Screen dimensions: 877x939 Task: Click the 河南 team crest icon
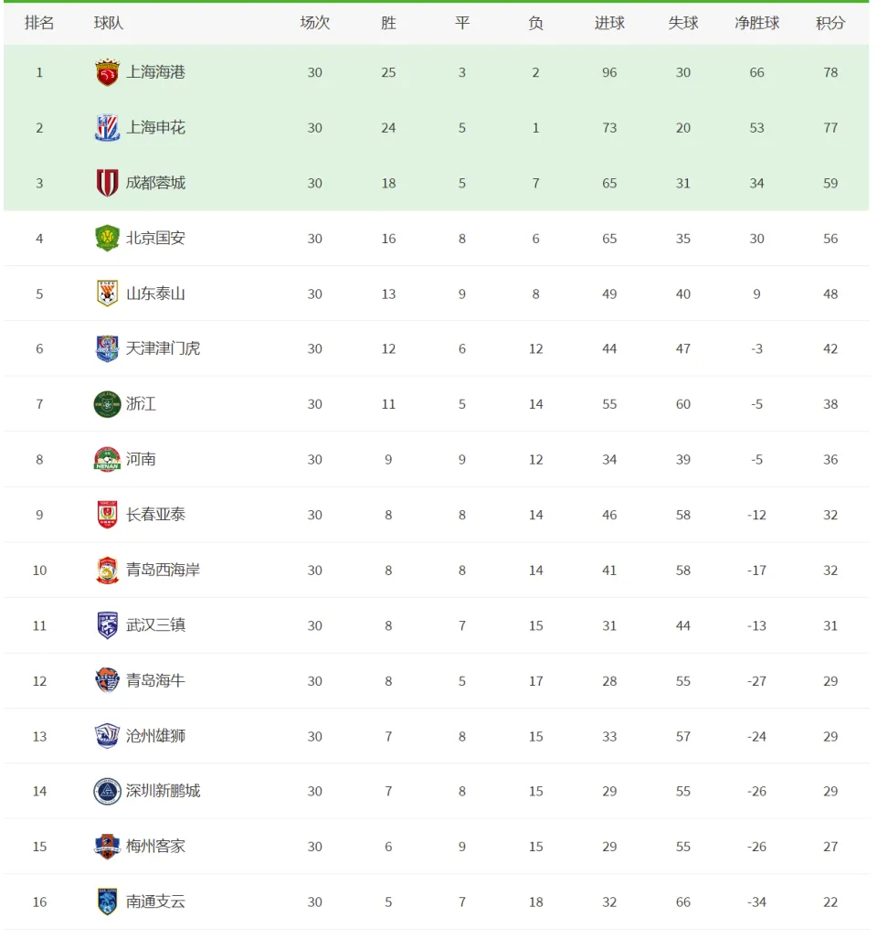[107, 459]
